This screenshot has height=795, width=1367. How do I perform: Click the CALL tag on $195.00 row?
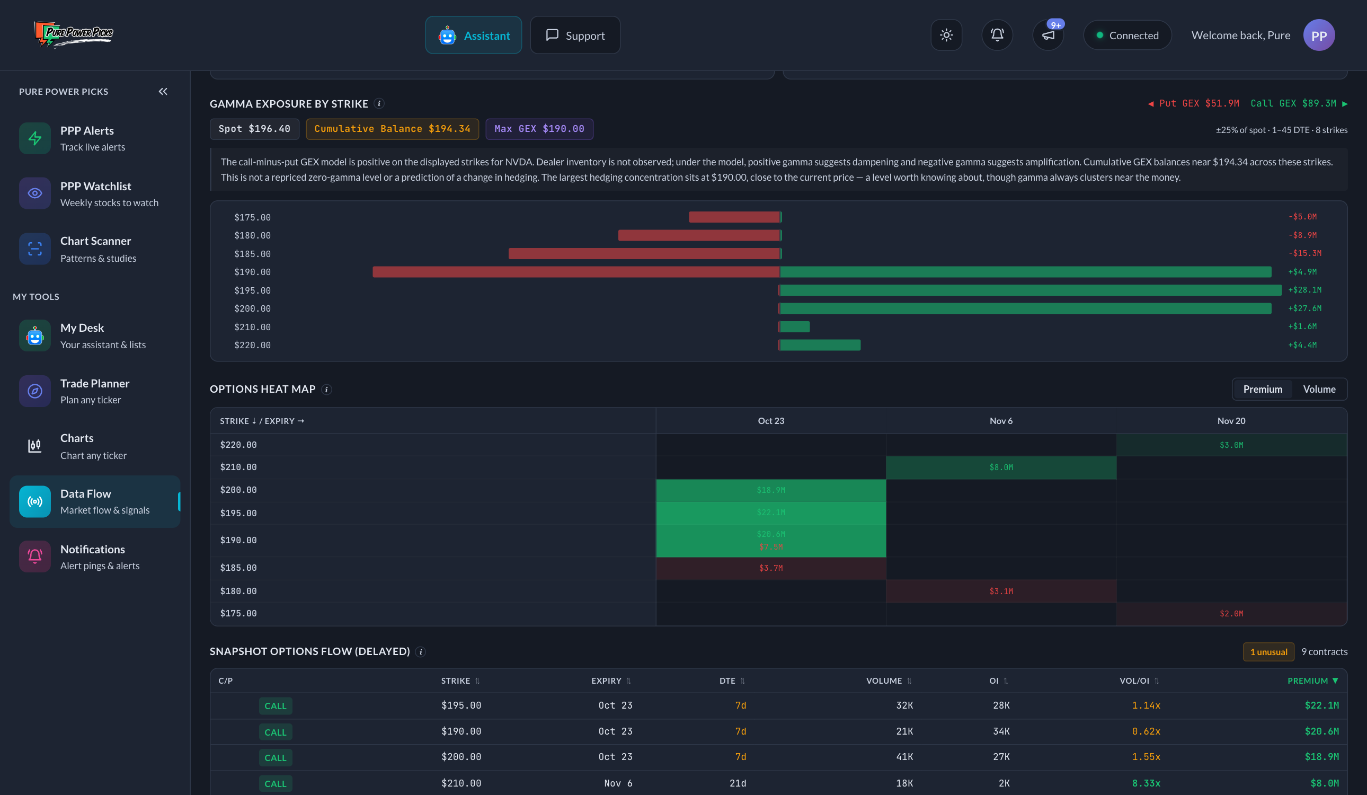[276, 706]
